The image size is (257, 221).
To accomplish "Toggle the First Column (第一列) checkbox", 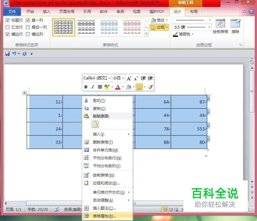I will (x=28, y=20).
